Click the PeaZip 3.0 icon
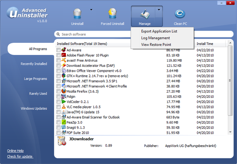This screenshot has height=164, width=237. [x=64, y=122]
